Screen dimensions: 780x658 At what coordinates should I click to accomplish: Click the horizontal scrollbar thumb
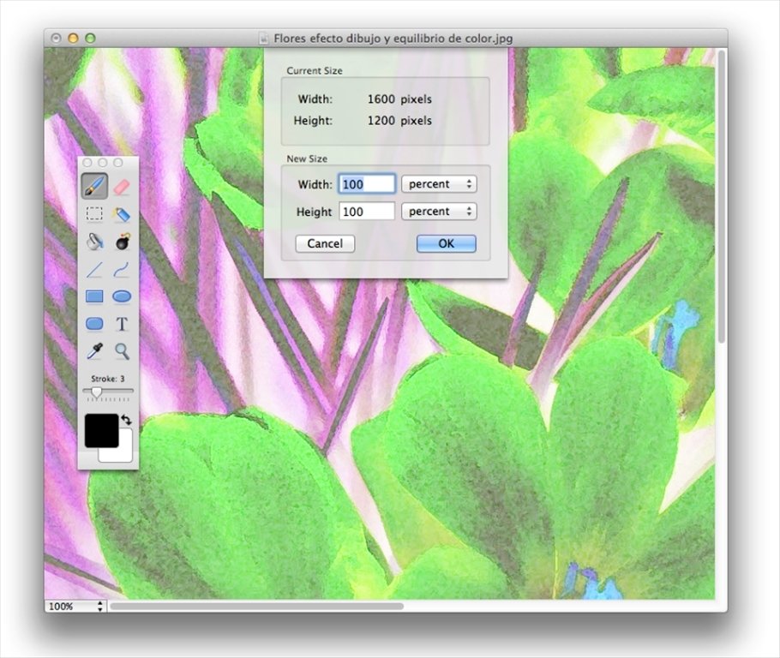256,607
